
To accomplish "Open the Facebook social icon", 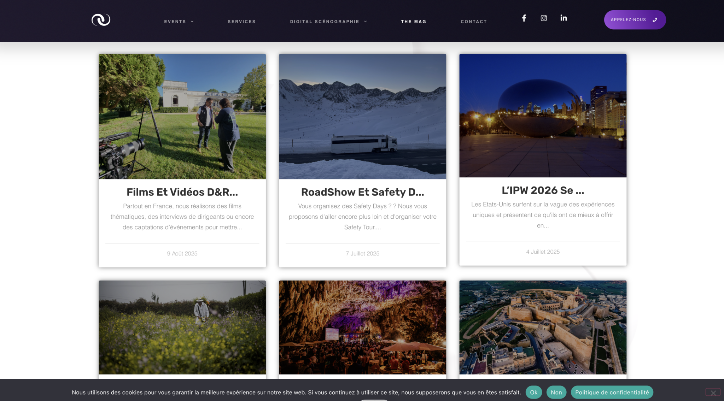I will (524, 18).
